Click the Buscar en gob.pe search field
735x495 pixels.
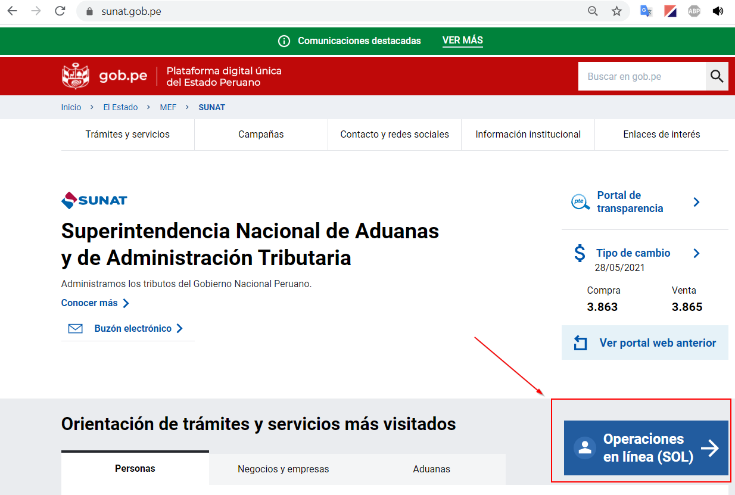(642, 76)
